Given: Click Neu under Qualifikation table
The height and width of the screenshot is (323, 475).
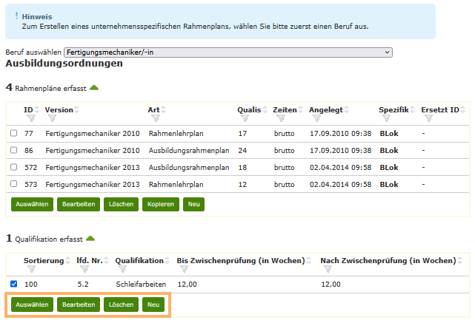Looking at the screenshot, I should 153,305.
